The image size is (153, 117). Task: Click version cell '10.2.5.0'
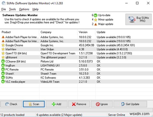(x=84, y=73)
